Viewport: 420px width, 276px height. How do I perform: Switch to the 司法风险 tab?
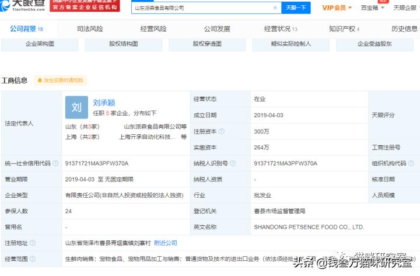coord(90,29)
